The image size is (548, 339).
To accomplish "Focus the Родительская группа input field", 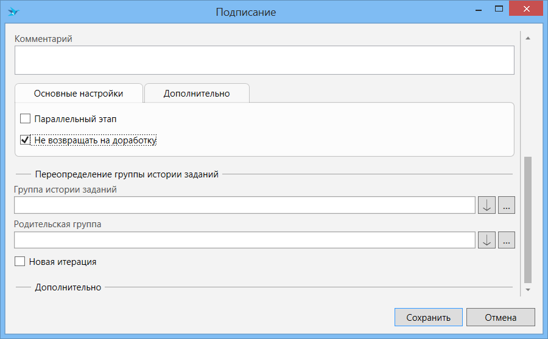I will (x=245, y=240).
